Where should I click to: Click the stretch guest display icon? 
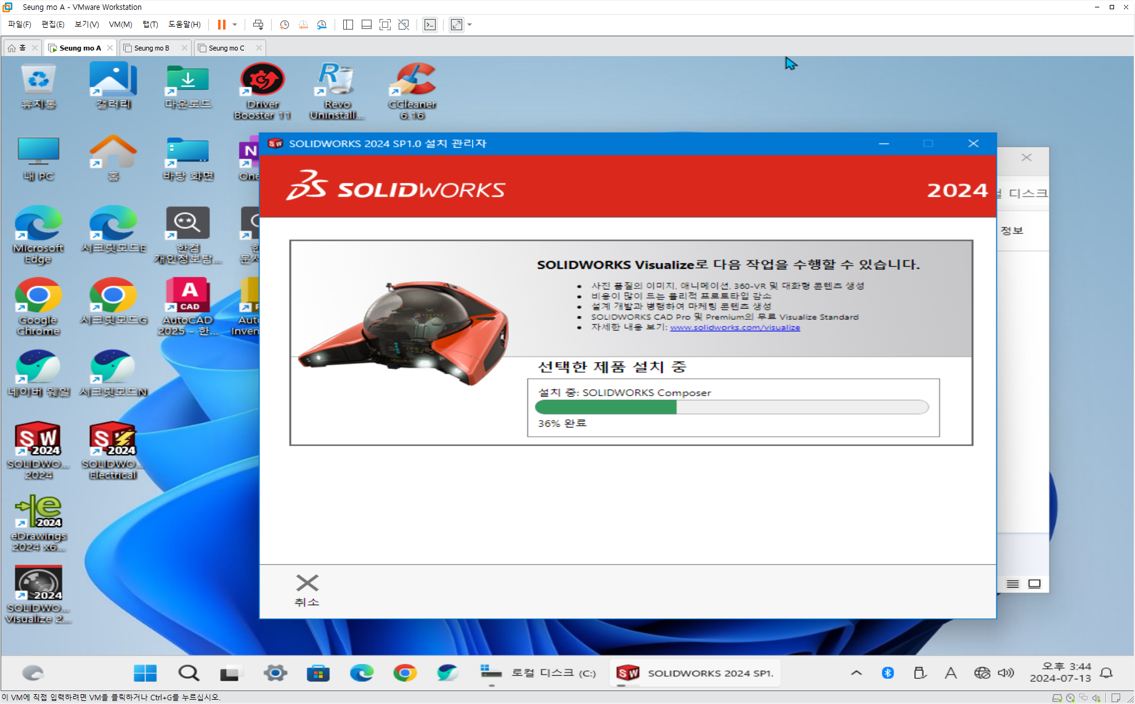click(x=457, y=25)
